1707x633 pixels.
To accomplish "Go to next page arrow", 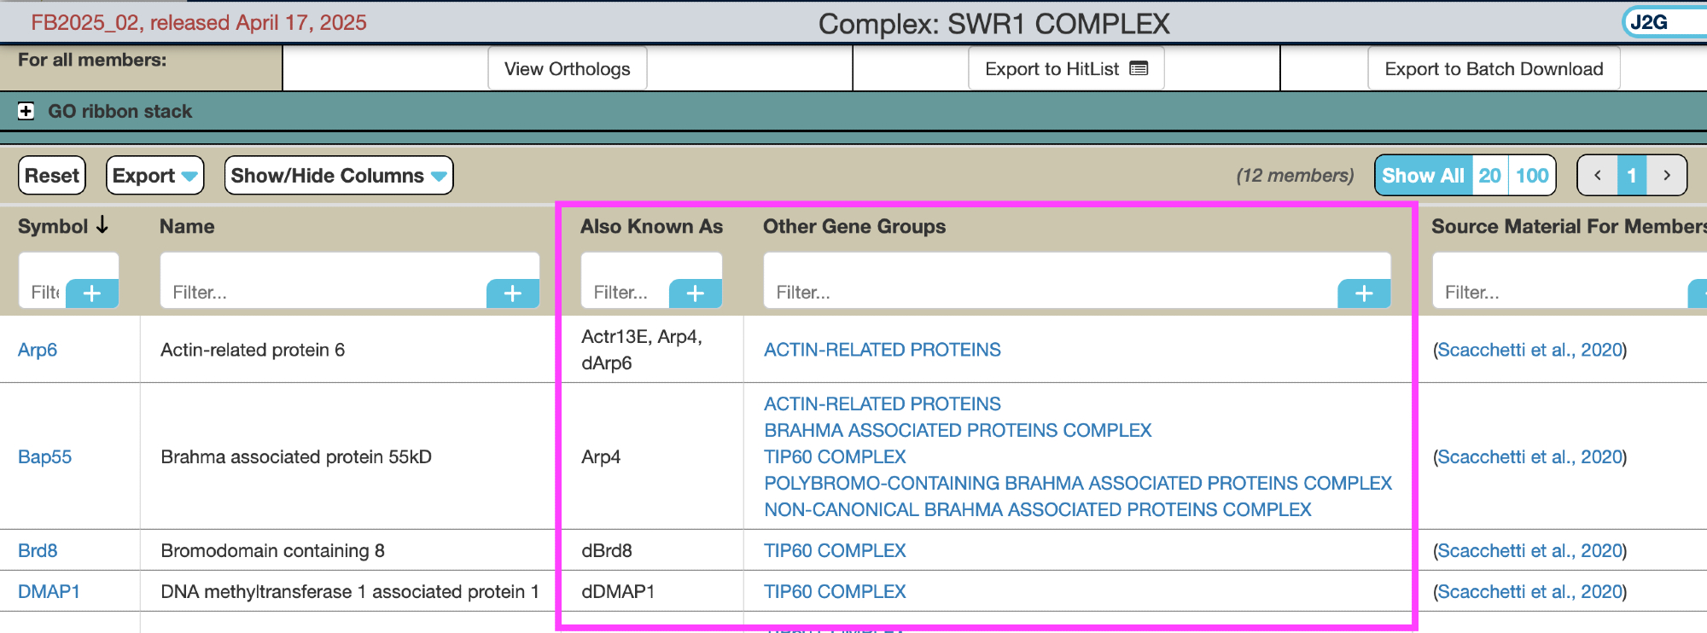I will point(1666,176).
